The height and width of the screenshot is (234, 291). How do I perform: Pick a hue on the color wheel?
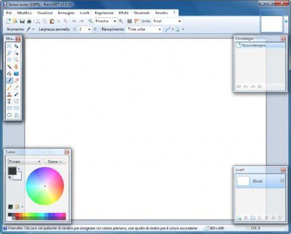coord(44,186)
